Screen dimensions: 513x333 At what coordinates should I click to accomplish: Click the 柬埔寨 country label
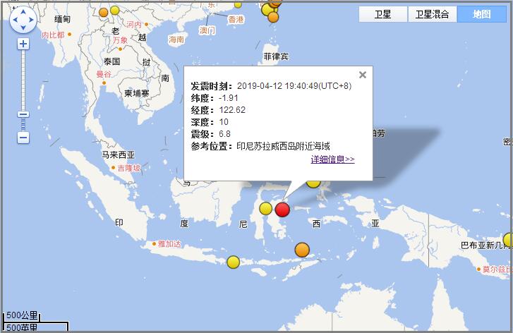(x=137, y=94)
